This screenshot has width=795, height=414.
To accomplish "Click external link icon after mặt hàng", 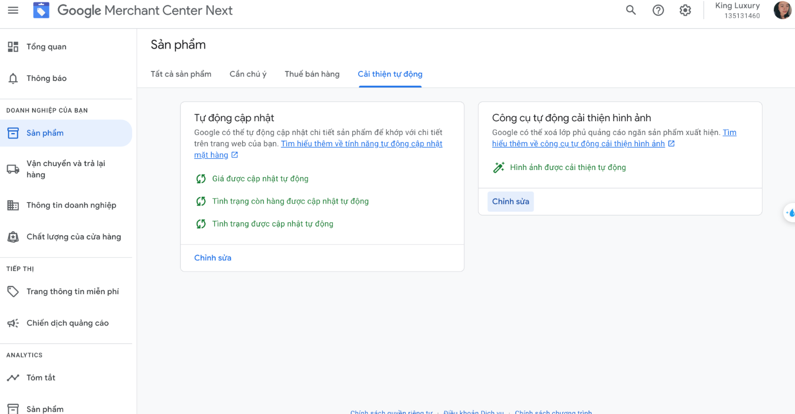I will click(235, 155).
